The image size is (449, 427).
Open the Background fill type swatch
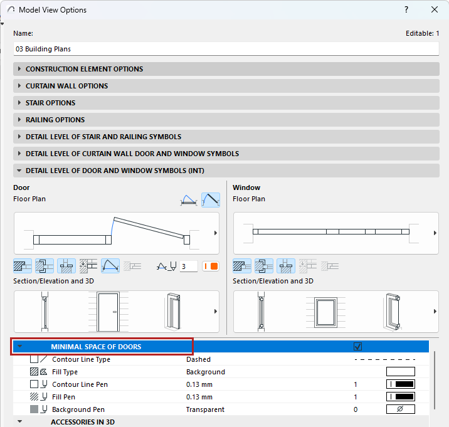(401, 372)
